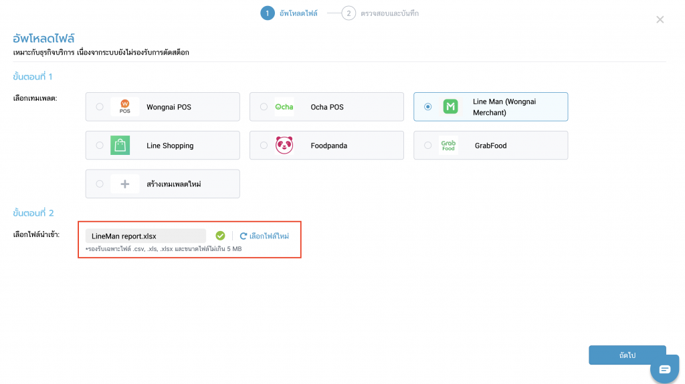This screenshot has width=685, height=384.
Task: Go to the ตรวจสอบและบันทึก step label
Action: (x=390, y=13)
